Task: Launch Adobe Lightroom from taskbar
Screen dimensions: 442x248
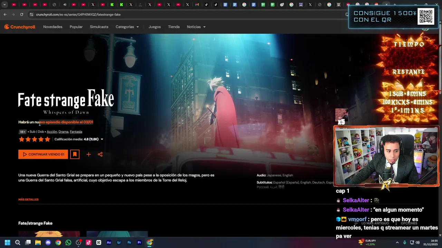Action: [x=119, y=242]
